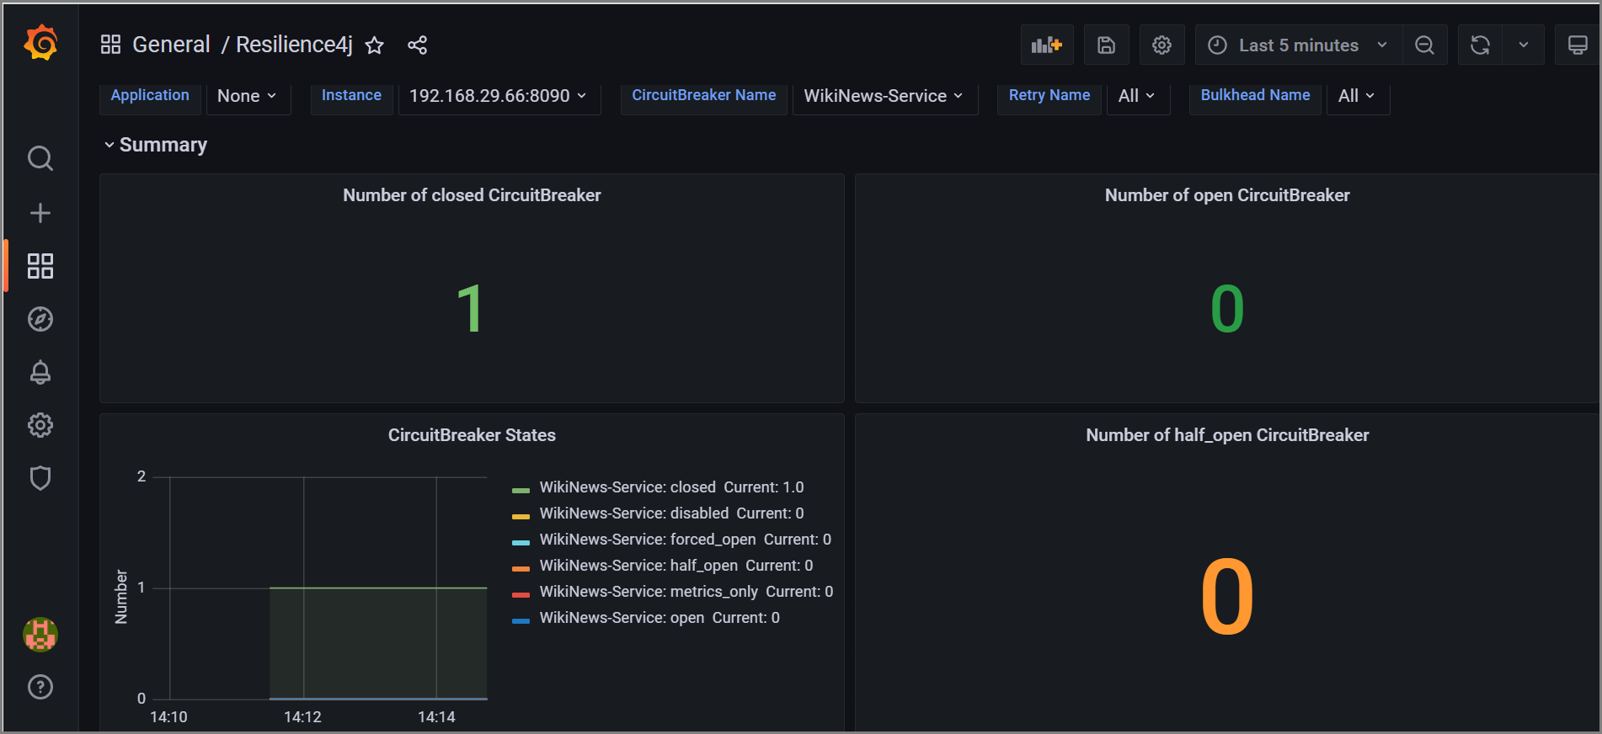
Task: Open the Dashboards menu in sidebar
Action: pyautogui.click(x=40, y=266)
